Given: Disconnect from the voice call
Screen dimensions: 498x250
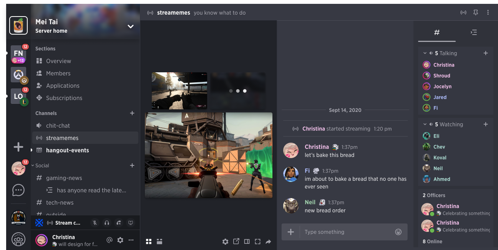Looking at the screenshot, I should (119, 223).
